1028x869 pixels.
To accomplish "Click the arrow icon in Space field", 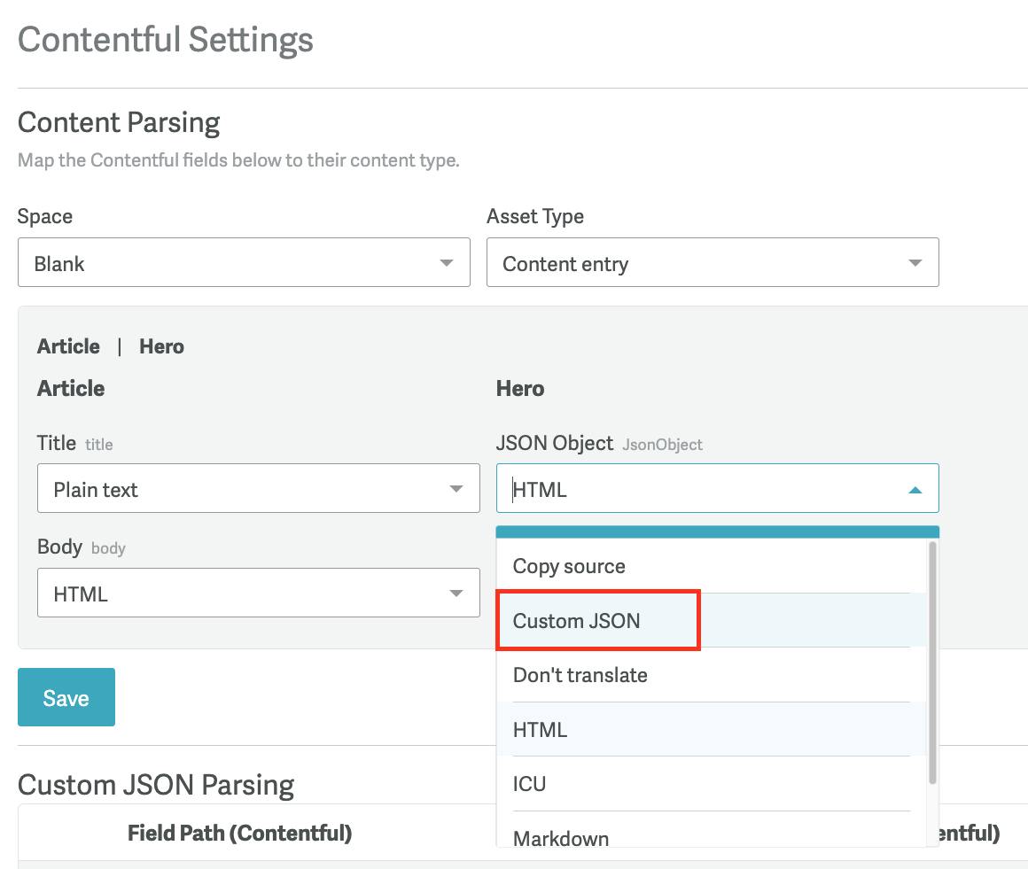I will tap(446, 263).
